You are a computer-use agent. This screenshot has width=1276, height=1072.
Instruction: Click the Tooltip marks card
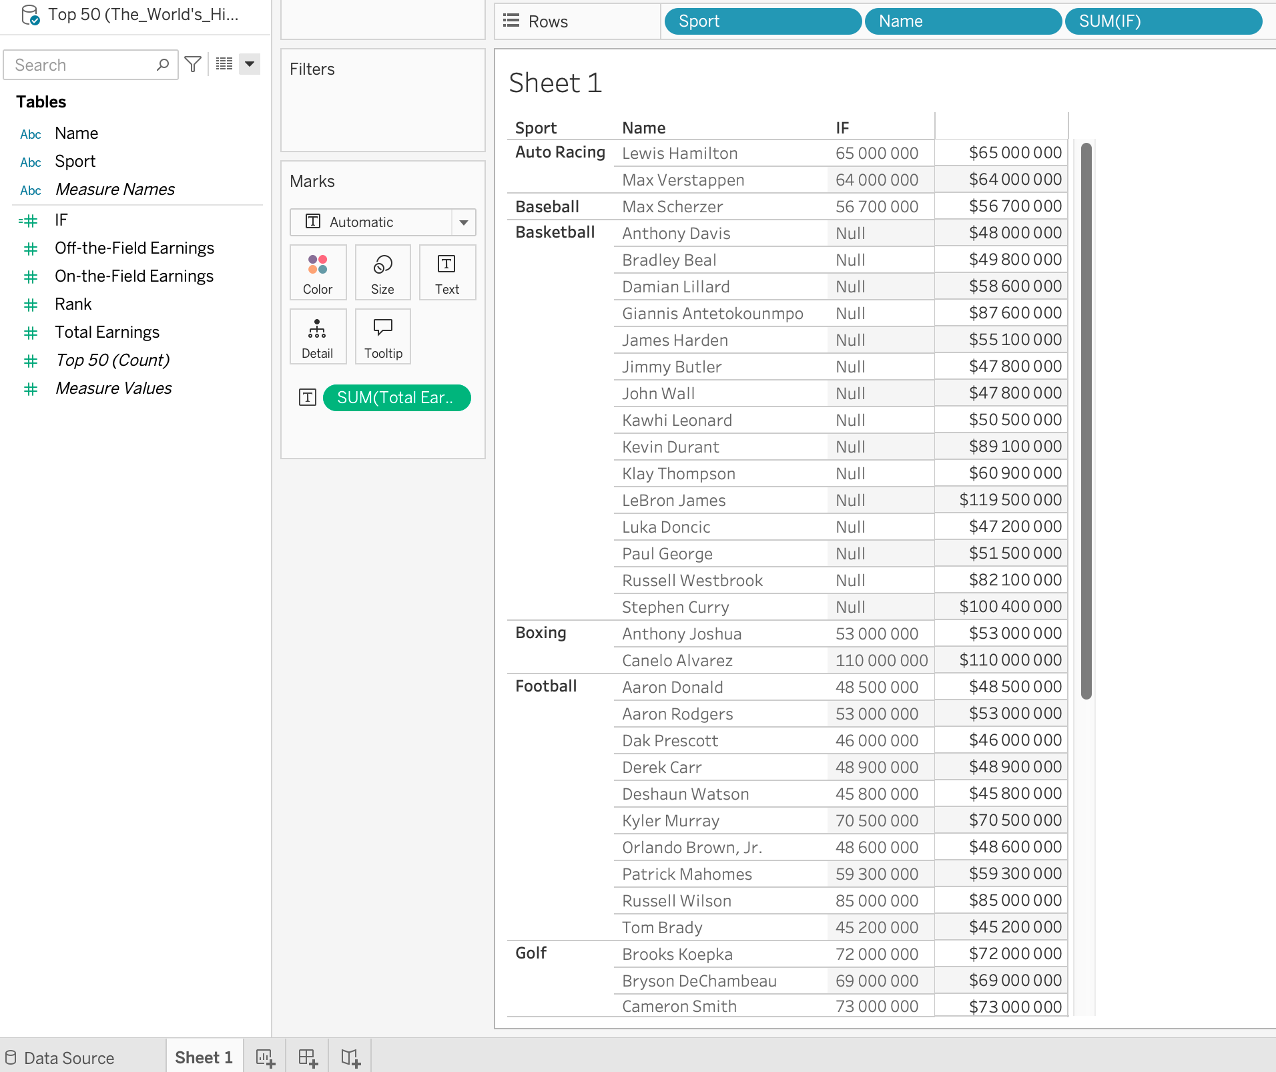pyautogui.click(x=382, y=336)
